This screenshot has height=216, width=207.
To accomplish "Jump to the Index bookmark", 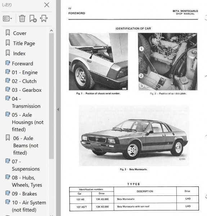I will [x=19, y=53].
